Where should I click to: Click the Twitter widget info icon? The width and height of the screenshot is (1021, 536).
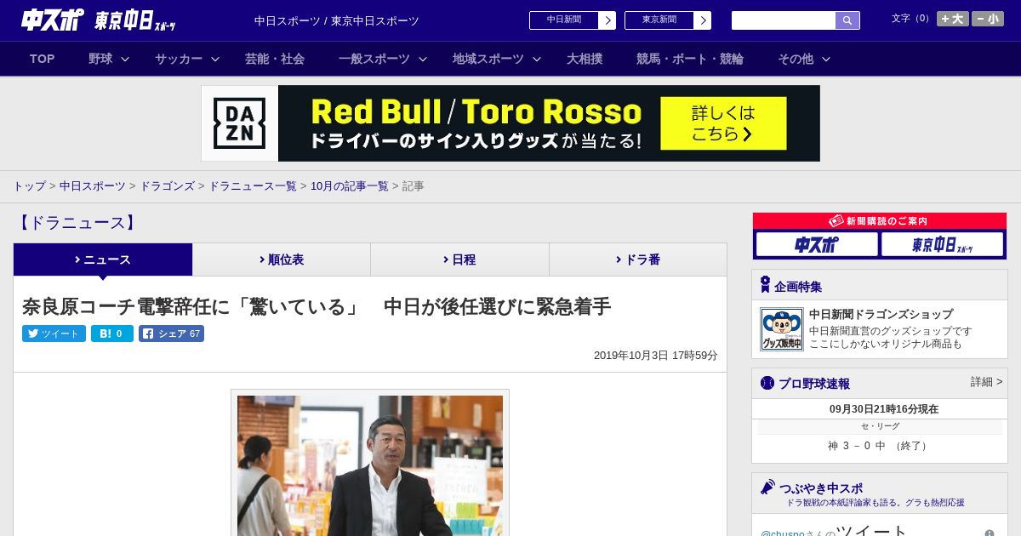tap(990, 533)
